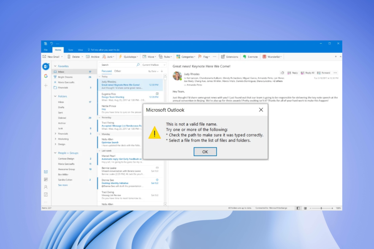Switch to People view icon

(x=46, y=187)
